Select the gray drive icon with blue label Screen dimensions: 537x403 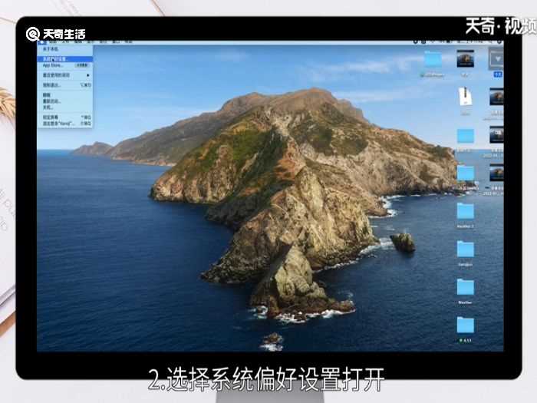click(496, 59)
